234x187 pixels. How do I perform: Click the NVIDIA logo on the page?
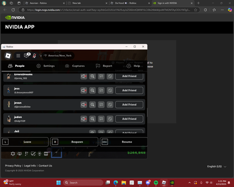click(15, 18)
